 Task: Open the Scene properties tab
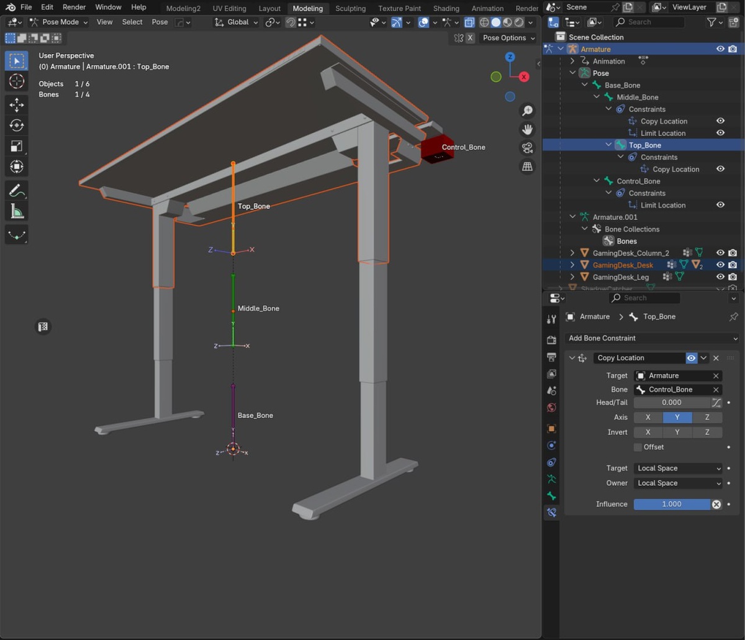[551, 391]
